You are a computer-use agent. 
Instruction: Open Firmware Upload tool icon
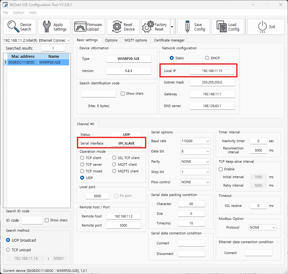80,27
